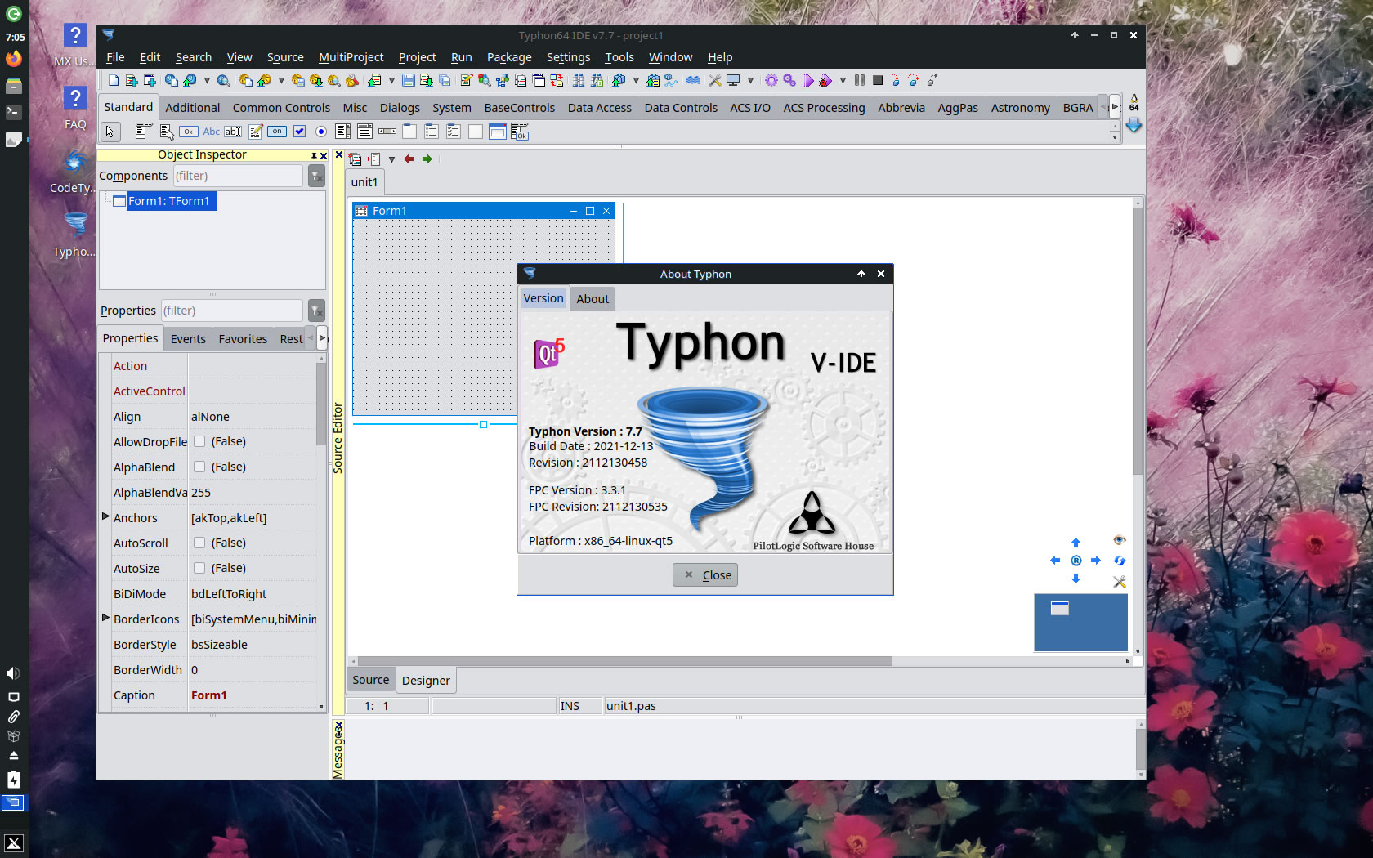Click the designer minimap thumbnail
The image size is (1373, 858).
click(x=1081, y=623)
